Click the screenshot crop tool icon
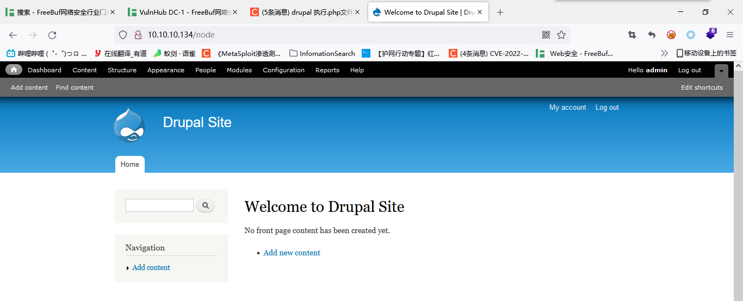 coord(632,35)
